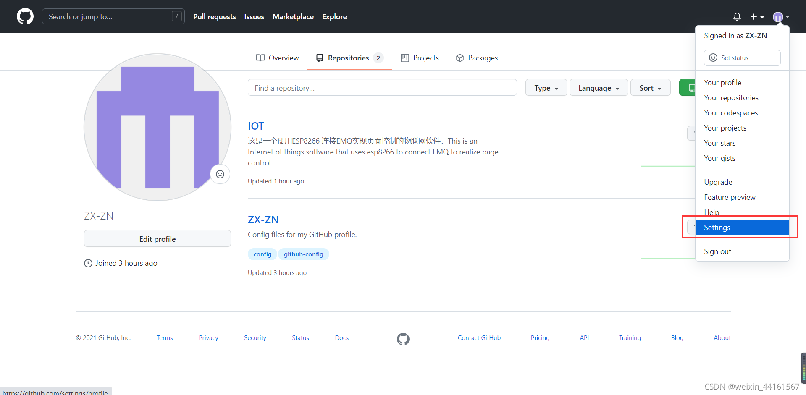Open the Docs footer link
This screenshot has width=806, height=395.
coord(342,338)
